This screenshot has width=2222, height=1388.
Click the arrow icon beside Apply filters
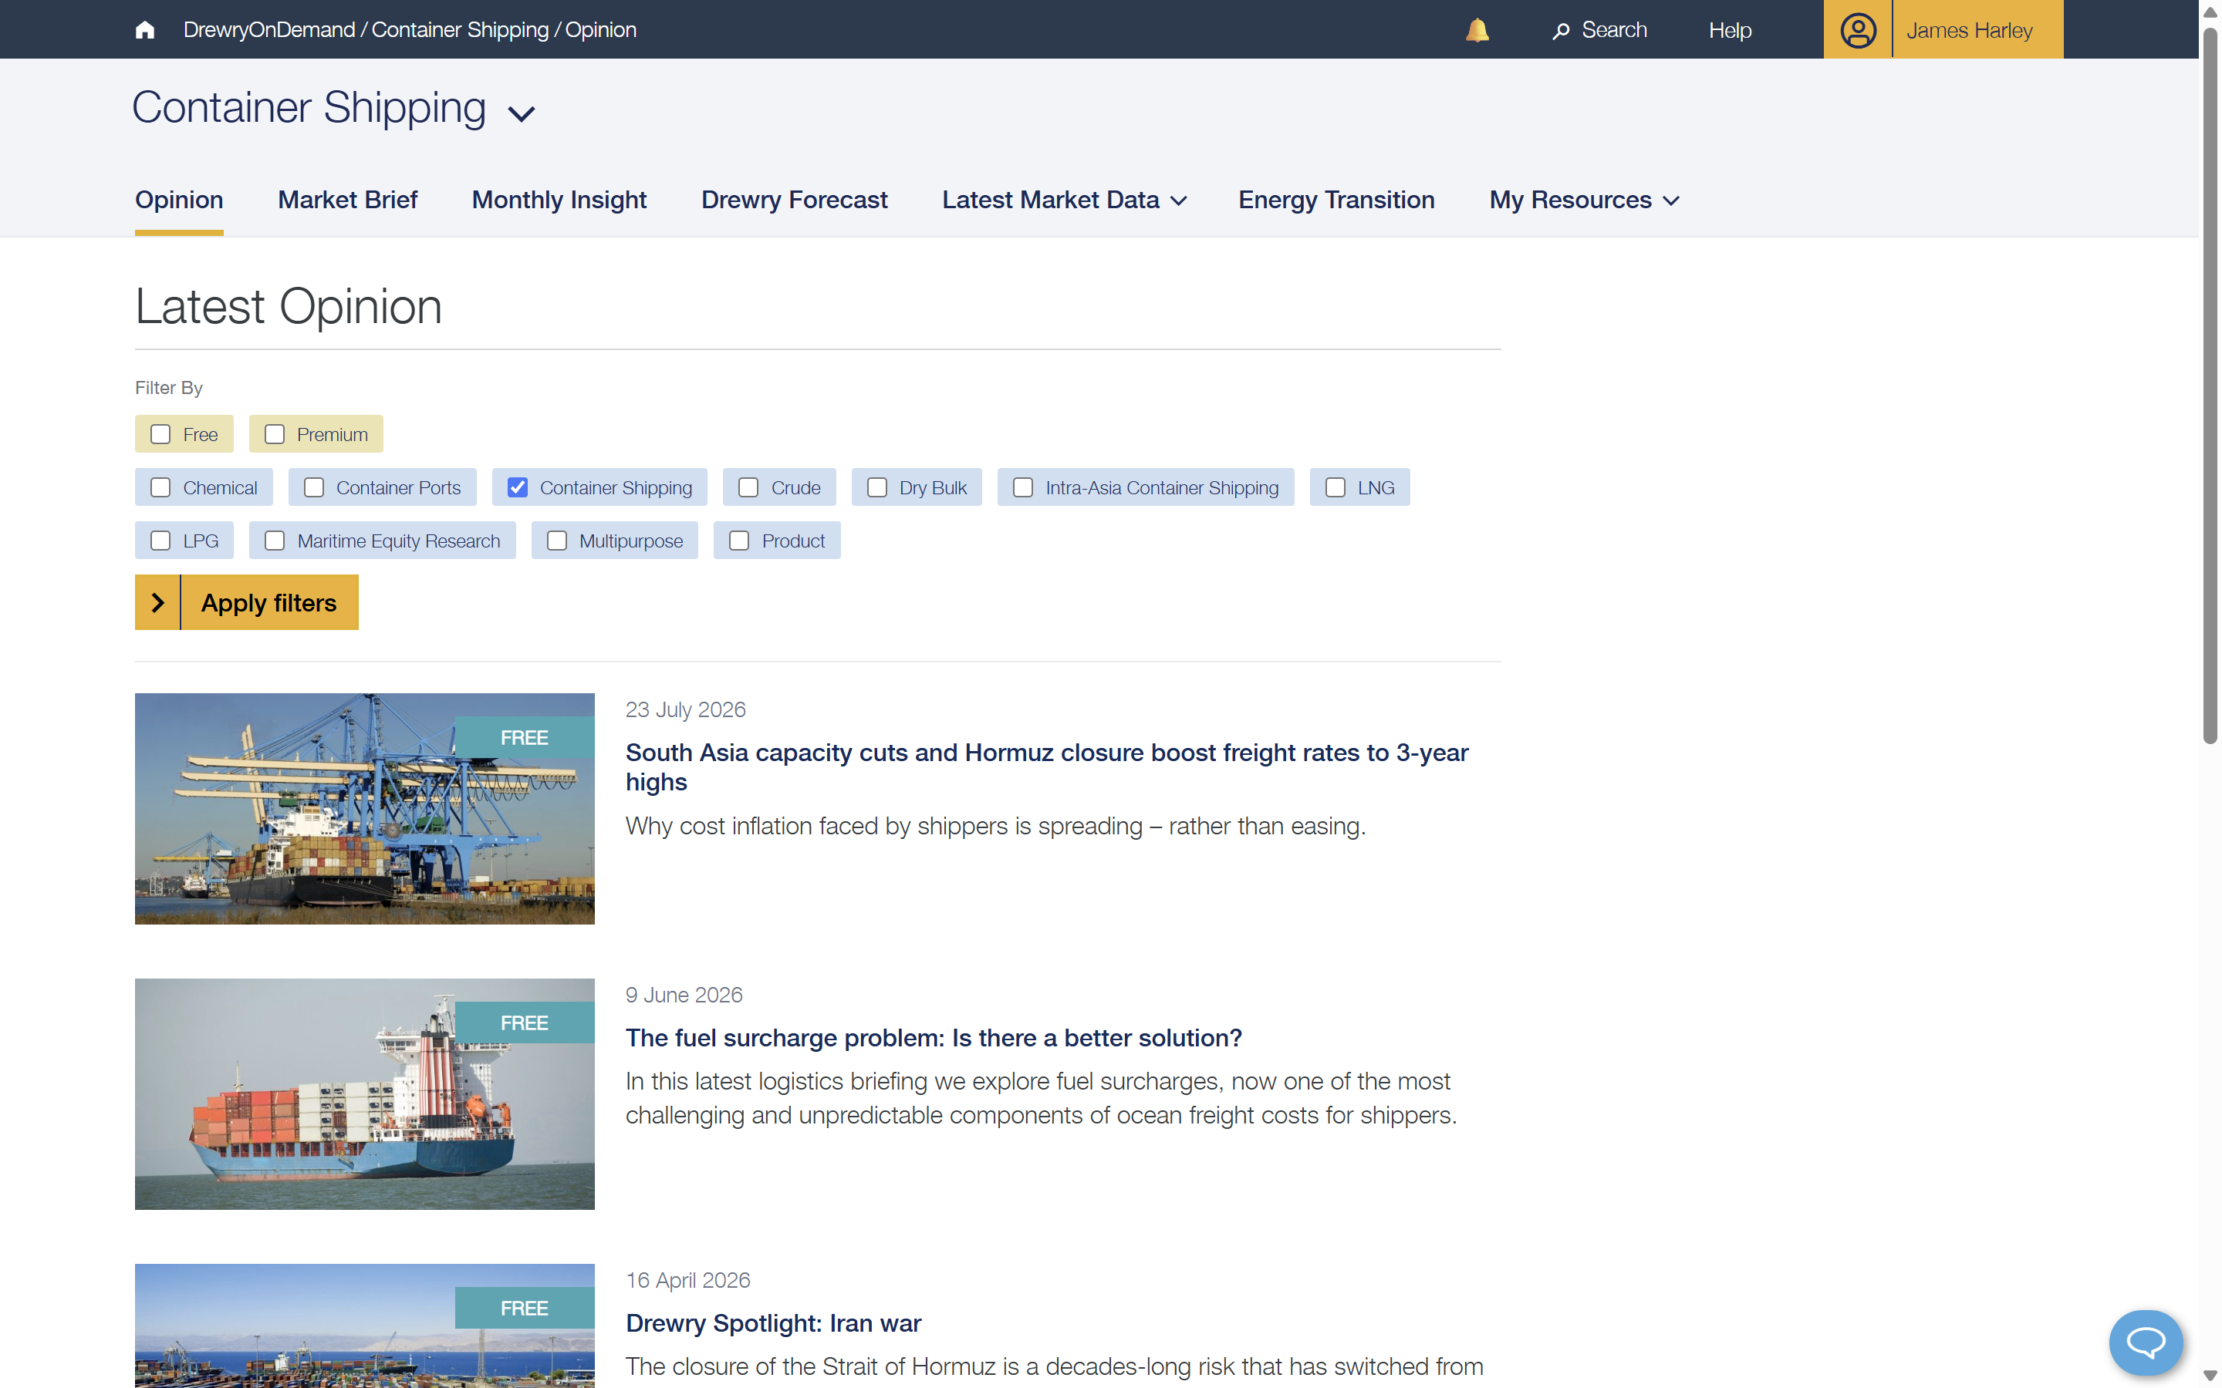[158, 602]
